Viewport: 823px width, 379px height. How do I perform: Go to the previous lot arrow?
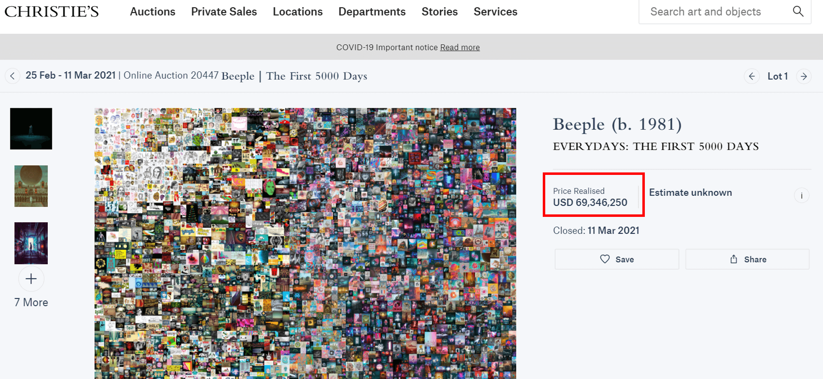pyautogui.click(x=751, y=76)
